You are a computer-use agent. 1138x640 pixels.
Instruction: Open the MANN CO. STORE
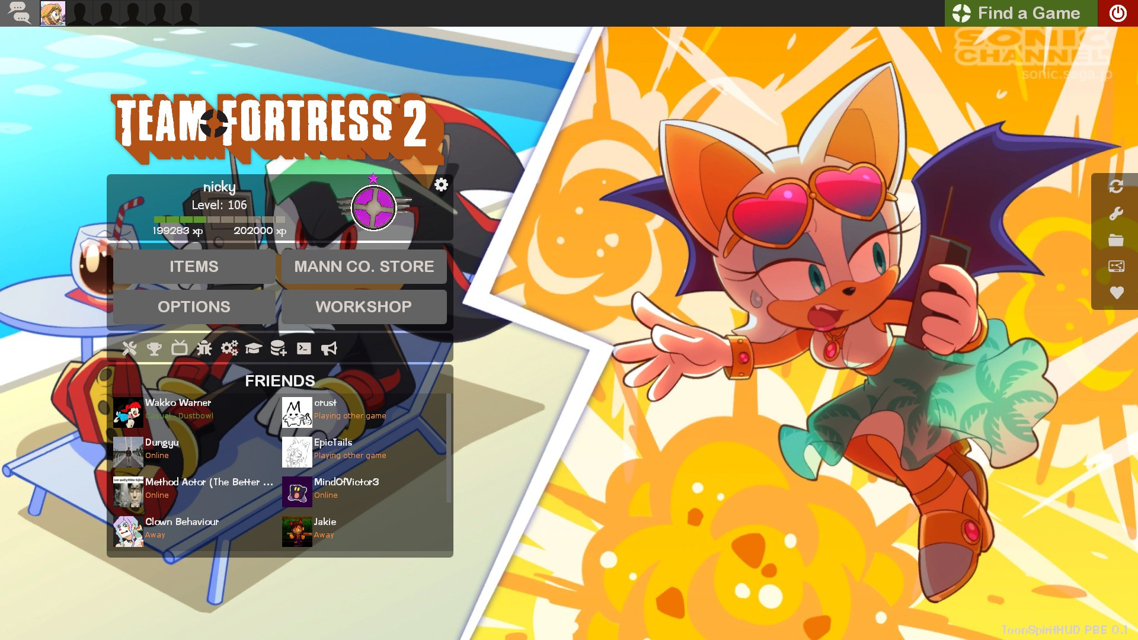tap(364, 267)
